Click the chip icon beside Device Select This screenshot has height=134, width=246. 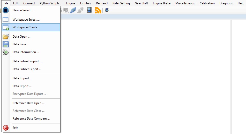[6, 10]
